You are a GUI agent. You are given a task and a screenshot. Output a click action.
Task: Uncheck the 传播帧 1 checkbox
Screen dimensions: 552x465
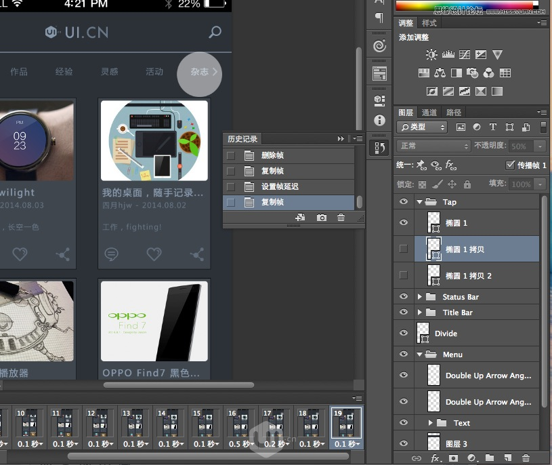(511, 165)
